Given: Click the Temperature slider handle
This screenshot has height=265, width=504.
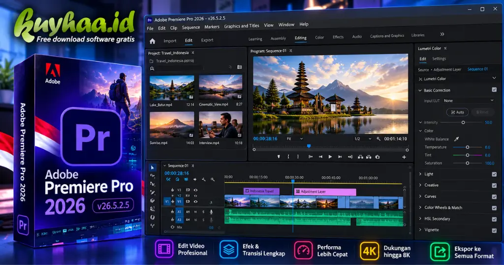Looking at the screenshot, I should 468,147.
